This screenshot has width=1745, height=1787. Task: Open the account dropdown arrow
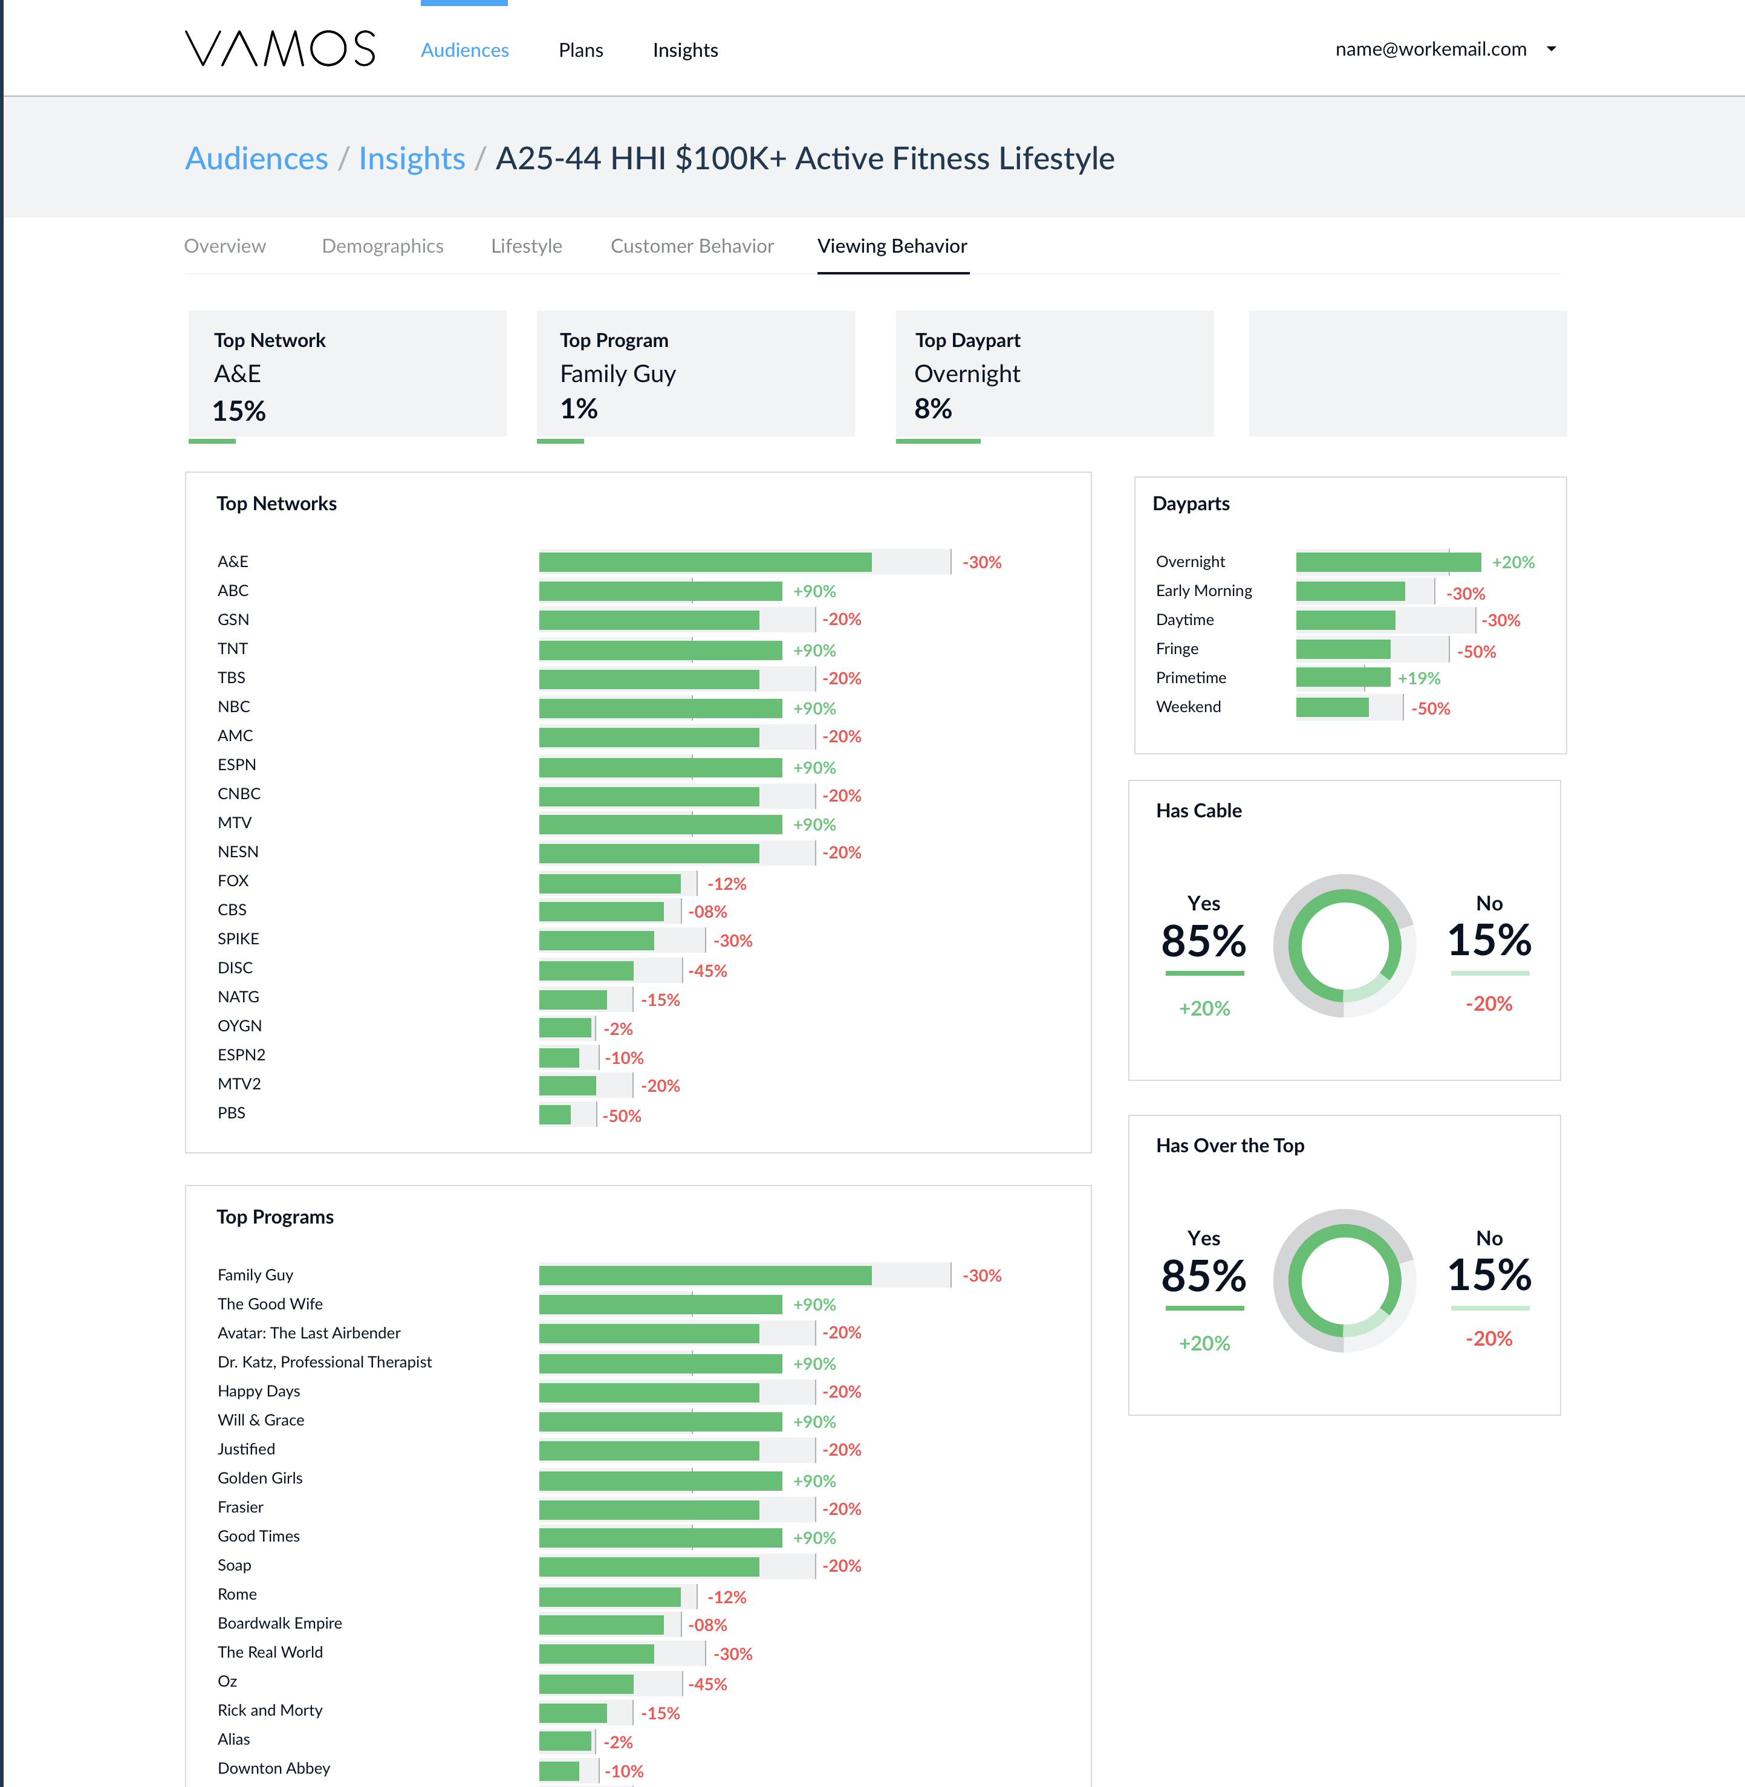tap(1551, 50)
